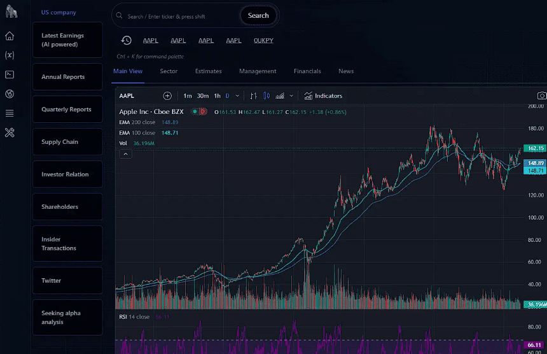Image resolution: width=547 pixels, height=354 pixels.
Task: Open the terminal console sidebar icon
Action: (10, 74)
